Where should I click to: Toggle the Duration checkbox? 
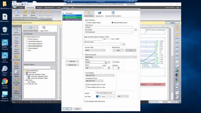click(113, 62)
